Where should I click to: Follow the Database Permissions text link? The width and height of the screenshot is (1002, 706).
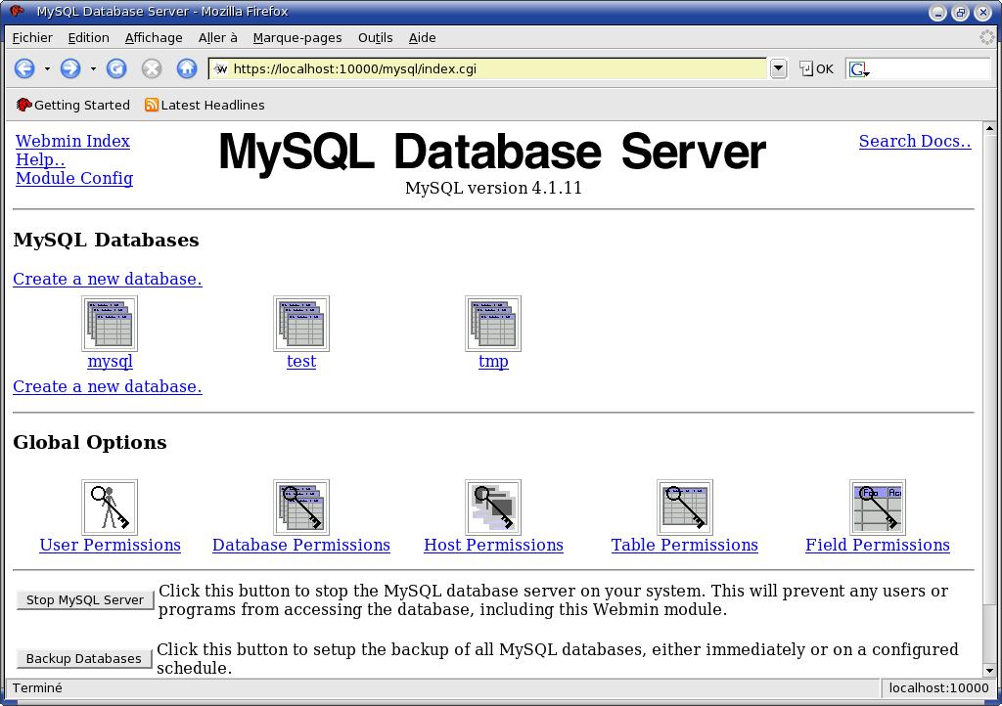[x=301, y=545]
